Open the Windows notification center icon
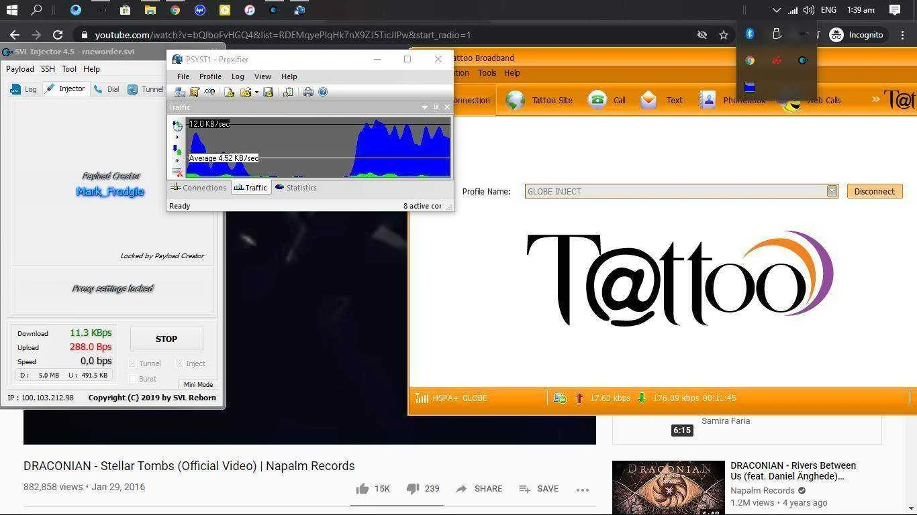This screenshot has width=917, height=515. click(x=894, y=10)
